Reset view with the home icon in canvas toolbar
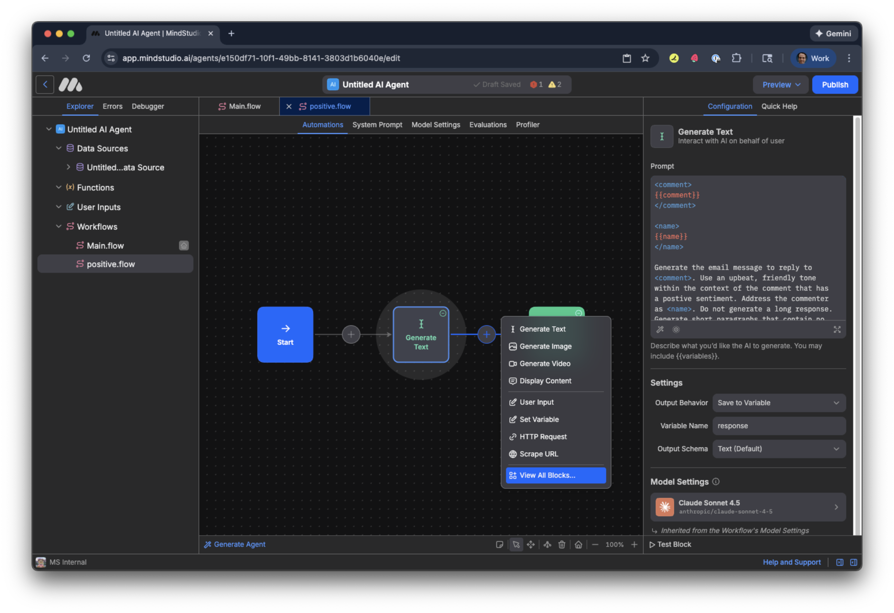894x613 pixels. click(579, 545)
